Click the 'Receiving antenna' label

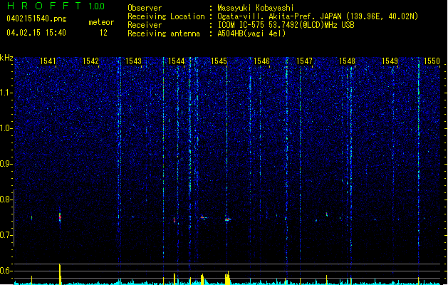(164, 33)
